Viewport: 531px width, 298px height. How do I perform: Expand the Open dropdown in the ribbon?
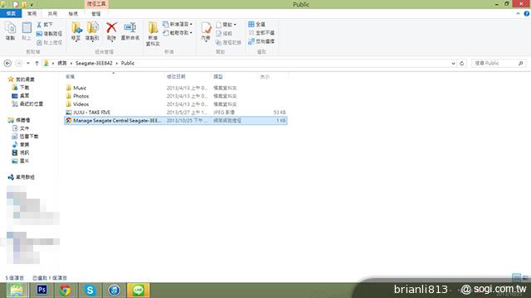point(226,25)
